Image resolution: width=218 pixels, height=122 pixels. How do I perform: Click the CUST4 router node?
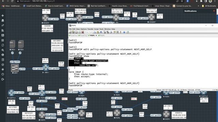point(166,114)
